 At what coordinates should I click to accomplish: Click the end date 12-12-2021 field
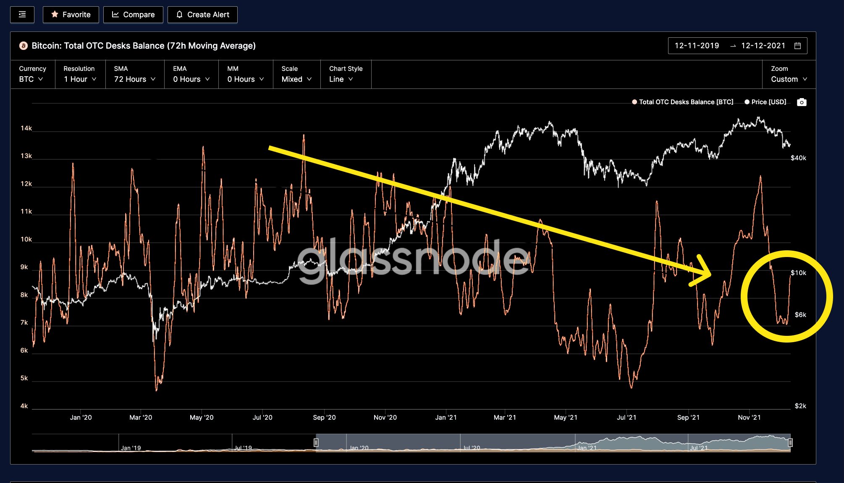click(x=763, y=46)
